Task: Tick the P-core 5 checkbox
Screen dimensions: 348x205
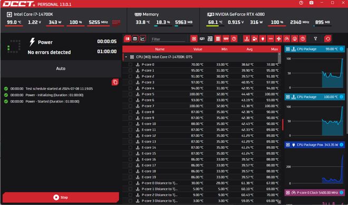Action: point(130,94)
